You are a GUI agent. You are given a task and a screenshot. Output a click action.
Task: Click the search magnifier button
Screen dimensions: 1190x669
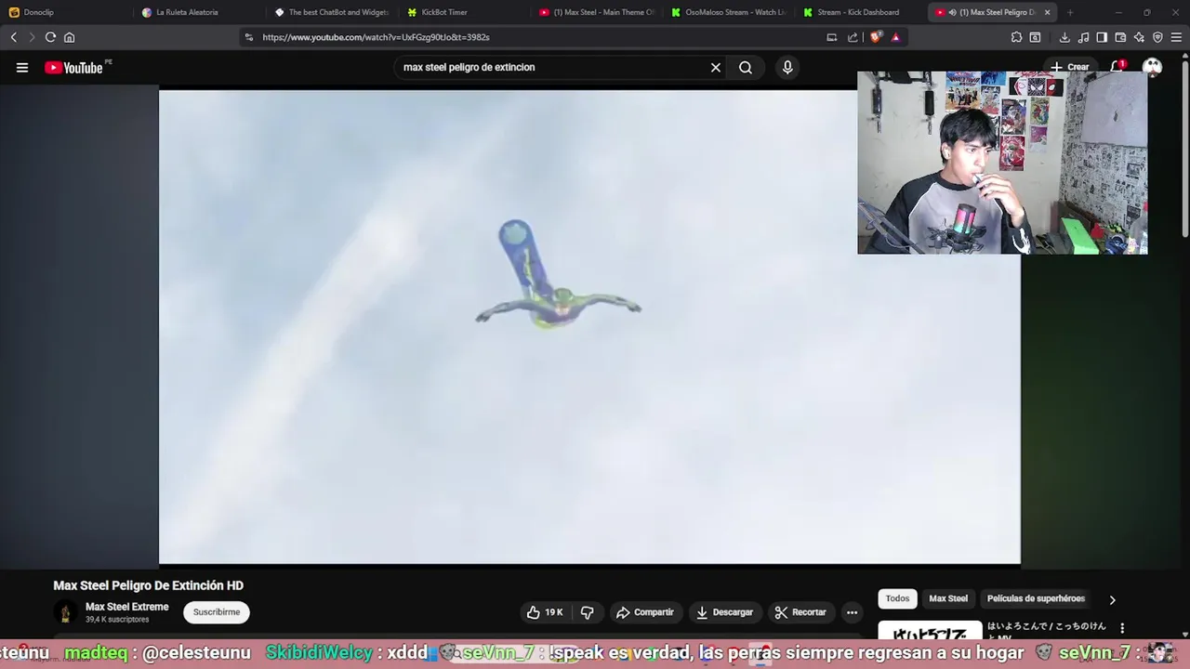(x=746, y=67)
